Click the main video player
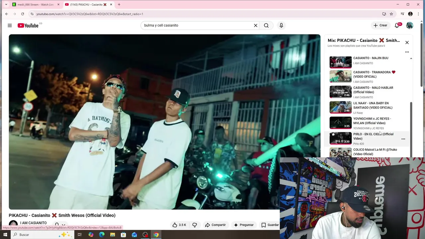Screen dimensions: 425x239 click(x=164, y=122)
